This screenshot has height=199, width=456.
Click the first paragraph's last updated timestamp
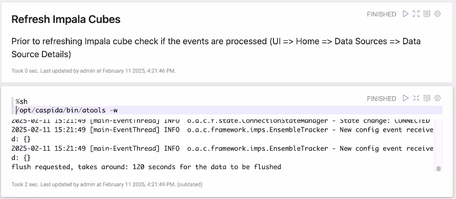(93, 71)
